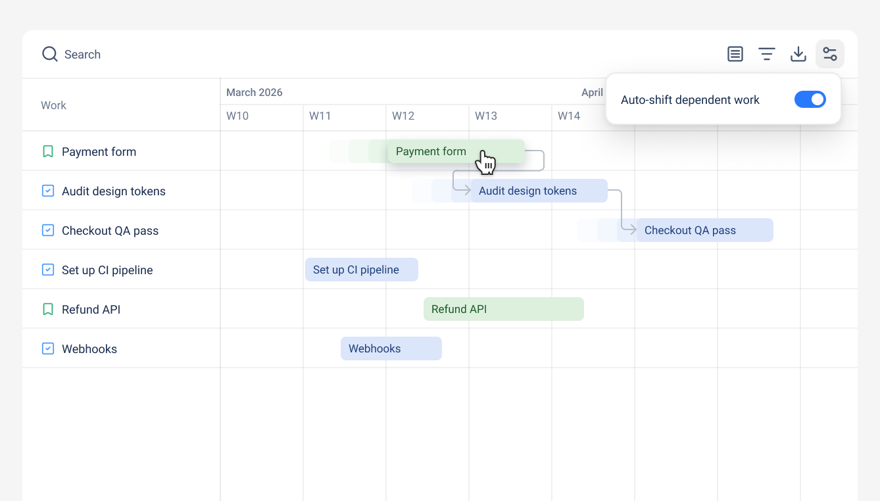The image size is (880, 501).
Task: Select the Payment form timeline bar
Action: (456, 151)
